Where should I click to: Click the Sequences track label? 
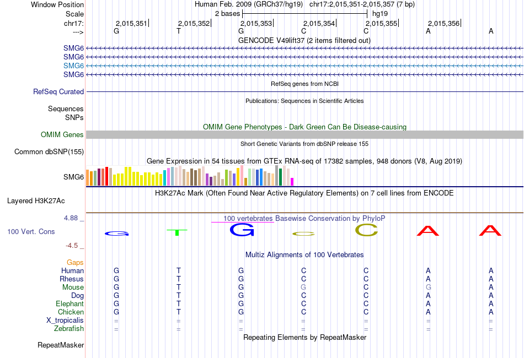tap(66, 109)
